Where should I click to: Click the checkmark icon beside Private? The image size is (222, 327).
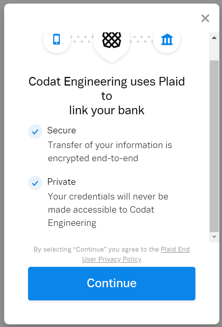tap(35, 183)
